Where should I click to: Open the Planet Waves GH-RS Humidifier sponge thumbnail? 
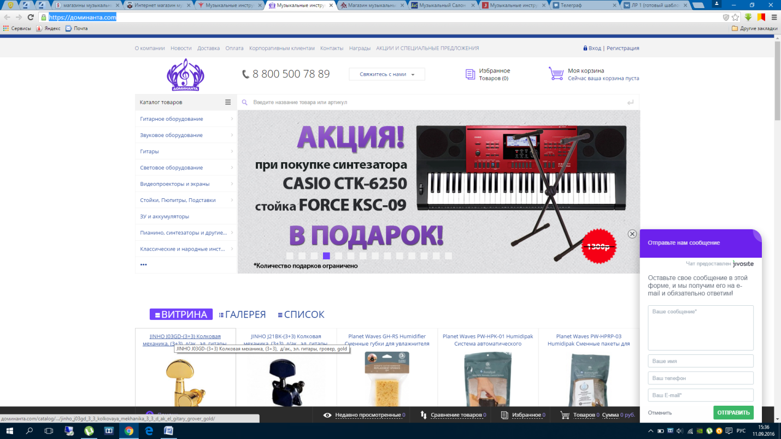(x=387, y=378)
